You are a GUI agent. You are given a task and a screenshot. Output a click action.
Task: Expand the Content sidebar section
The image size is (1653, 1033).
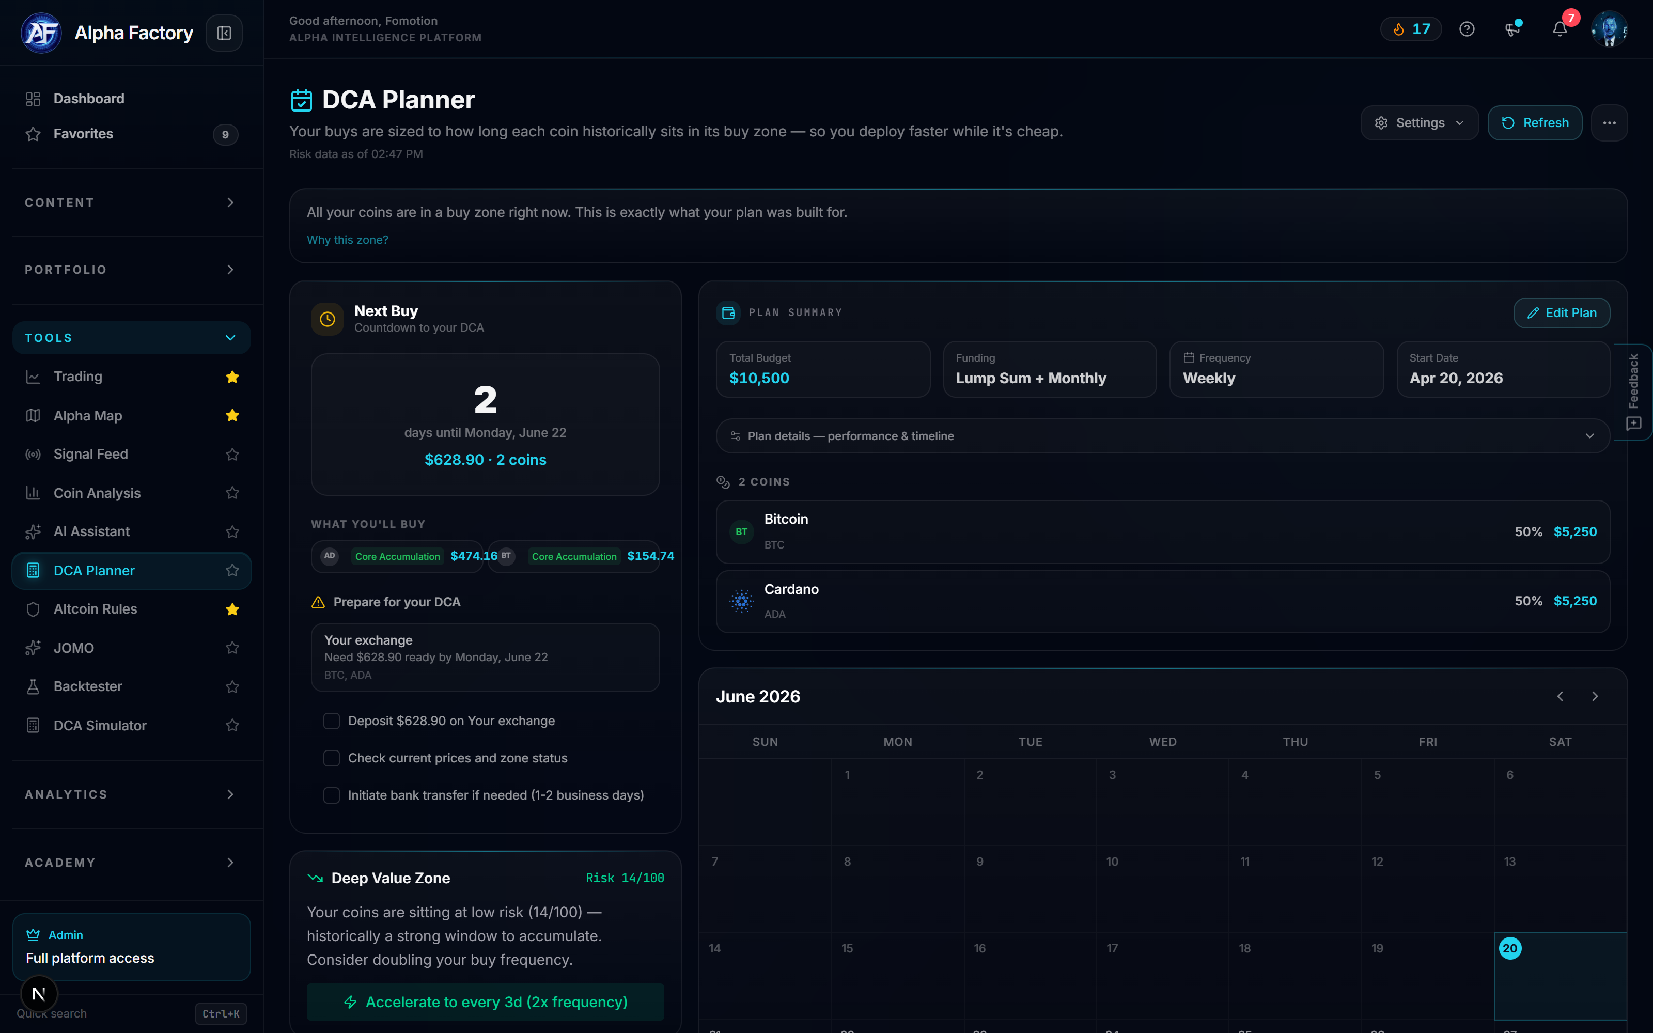131,202
